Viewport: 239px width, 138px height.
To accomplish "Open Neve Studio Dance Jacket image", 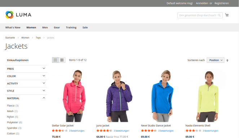I will click(163, 96).
